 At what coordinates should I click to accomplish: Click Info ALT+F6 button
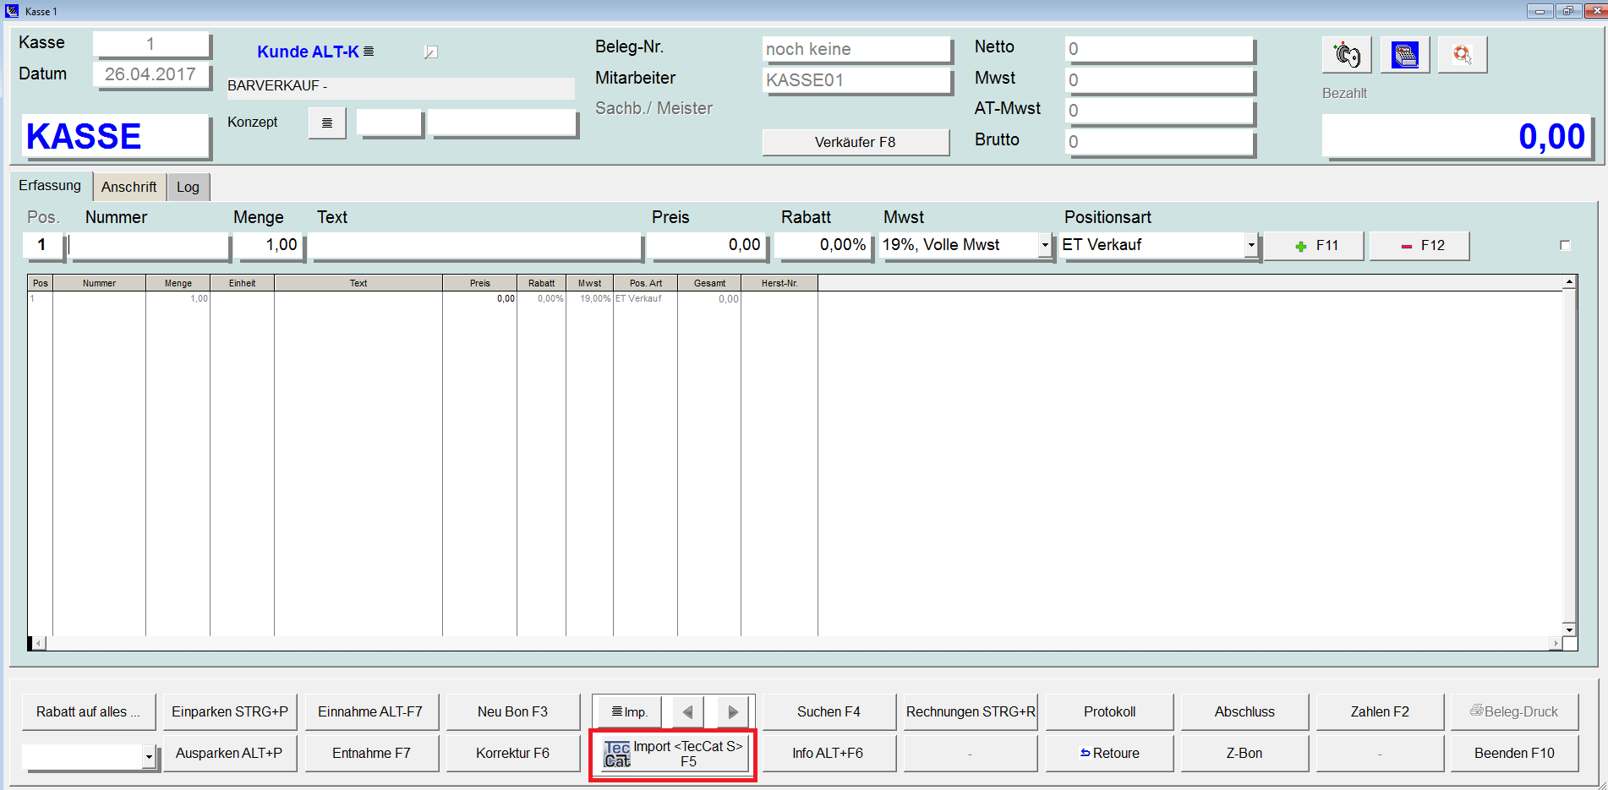pos(829,754)
